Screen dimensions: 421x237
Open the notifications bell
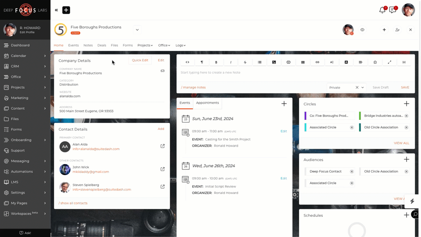(x=382, y=10)
